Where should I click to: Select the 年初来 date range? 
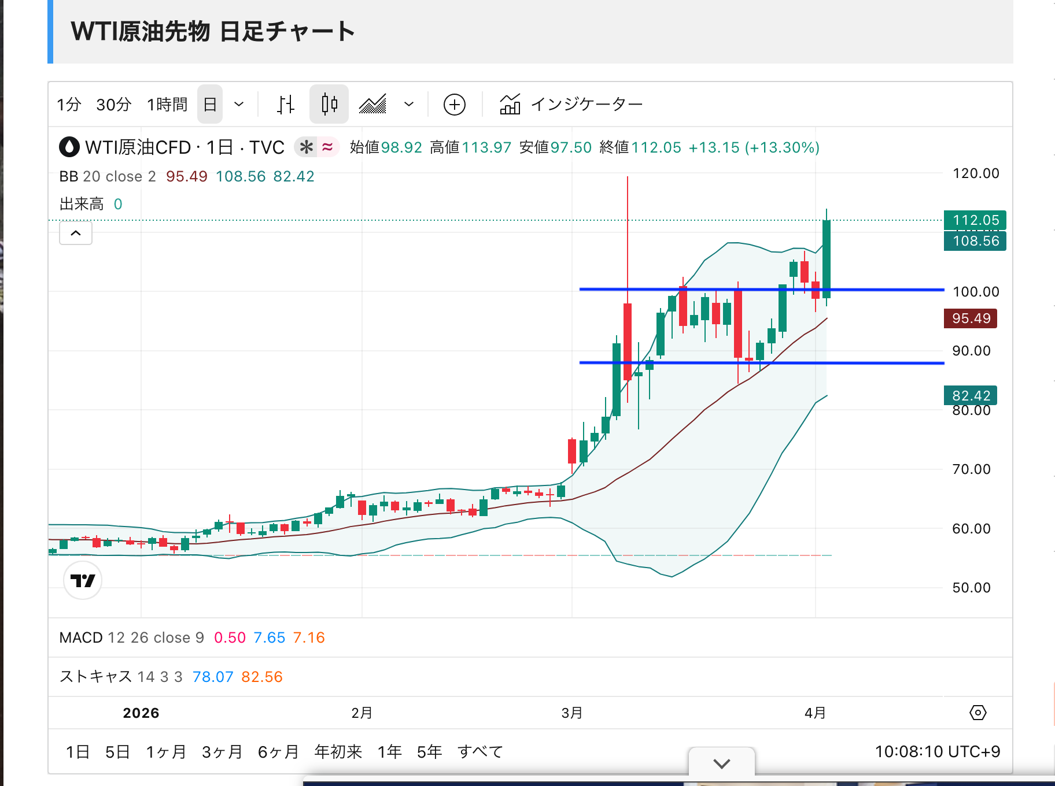(338, 752)
